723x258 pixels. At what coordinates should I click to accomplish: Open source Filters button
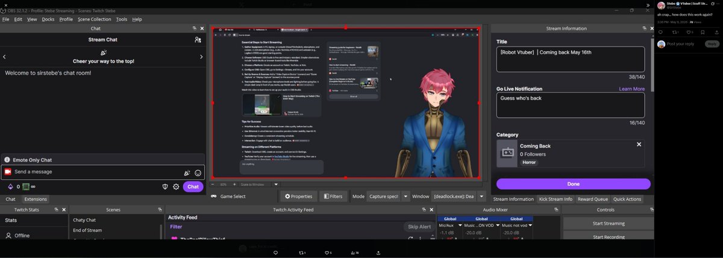click(333, 197)
